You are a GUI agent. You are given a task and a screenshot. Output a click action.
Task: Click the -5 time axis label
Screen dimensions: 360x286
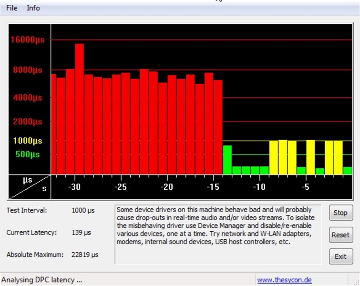(306, 187)
